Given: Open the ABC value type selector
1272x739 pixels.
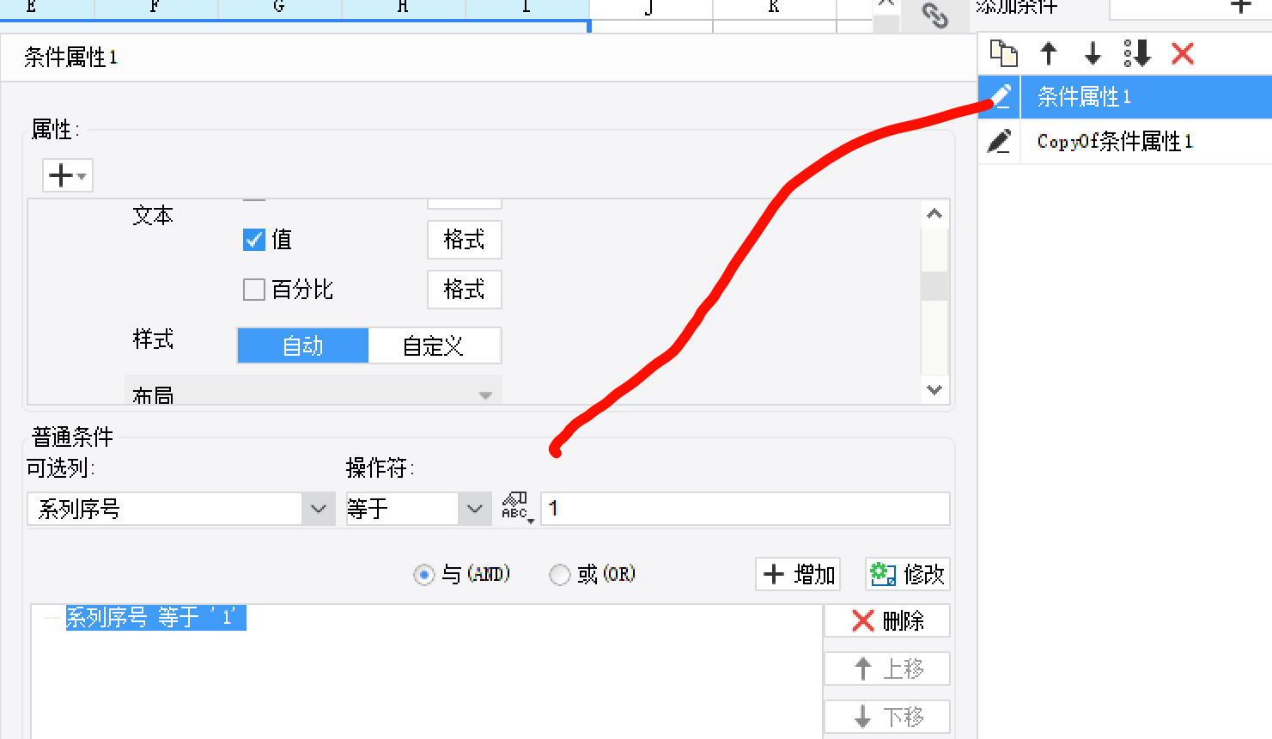Looking at the screenshot, I should coord(516,508).
